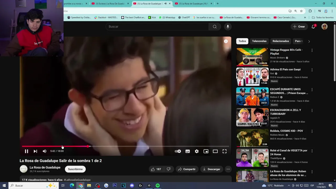Click the #LaRosaDeGuadalupe hashtag
The image size is (336, 189).
tap(77, 180)
